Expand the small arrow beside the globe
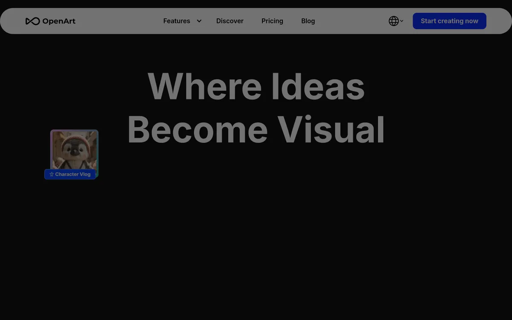The width and height of the screenshot is (512, 320). tap(401, 21)
